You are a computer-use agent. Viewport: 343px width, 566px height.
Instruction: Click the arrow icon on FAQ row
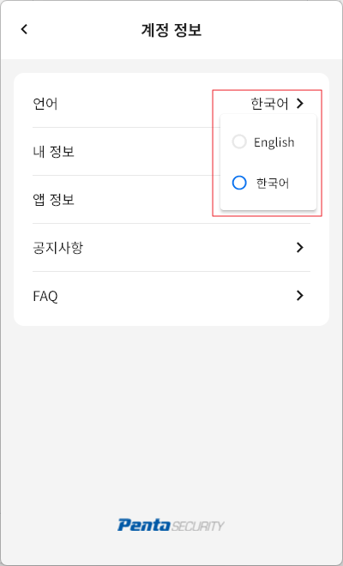tap(299, 296)
